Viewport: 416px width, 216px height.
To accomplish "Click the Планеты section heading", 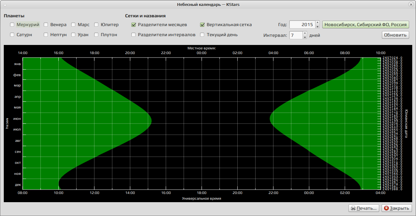I will (x=14, y=16).
